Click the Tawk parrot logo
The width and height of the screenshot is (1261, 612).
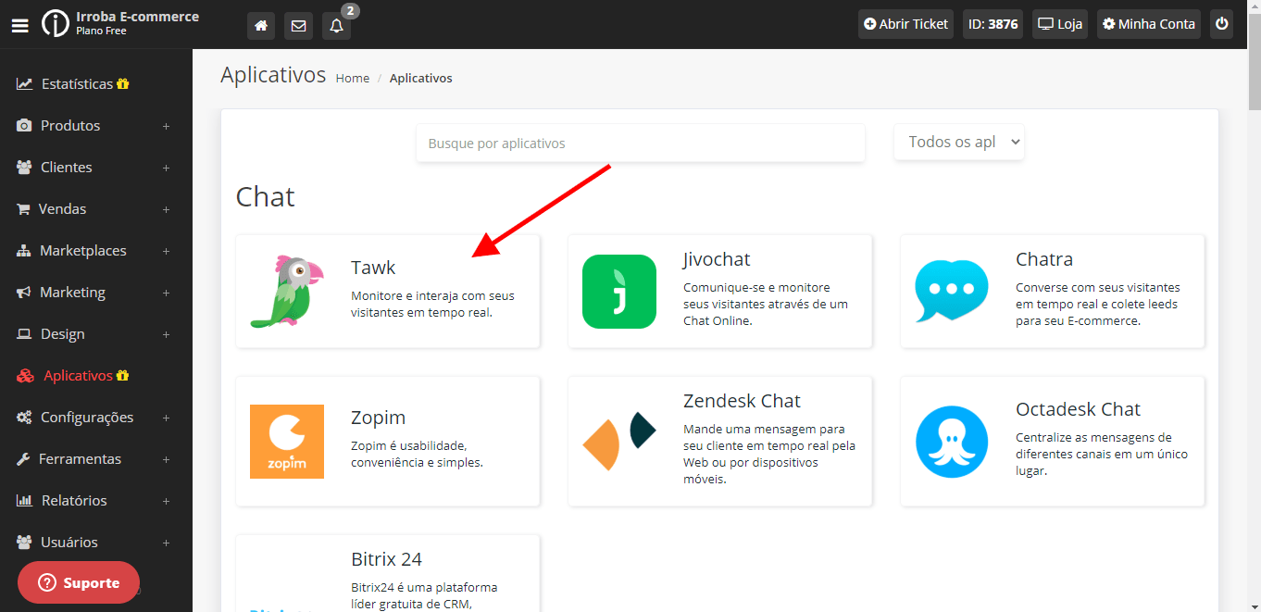pyautogui.click(x=287, y=292)
